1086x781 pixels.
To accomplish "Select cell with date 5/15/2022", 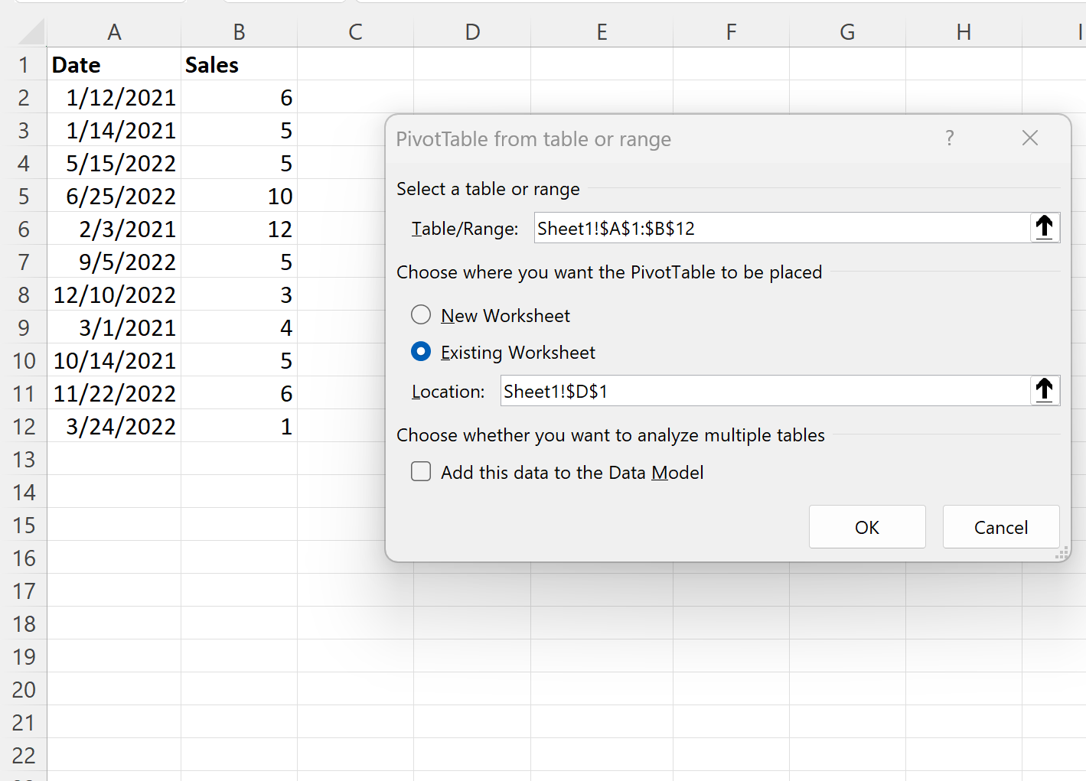I will pyautogui.click(x=114, y=163).
